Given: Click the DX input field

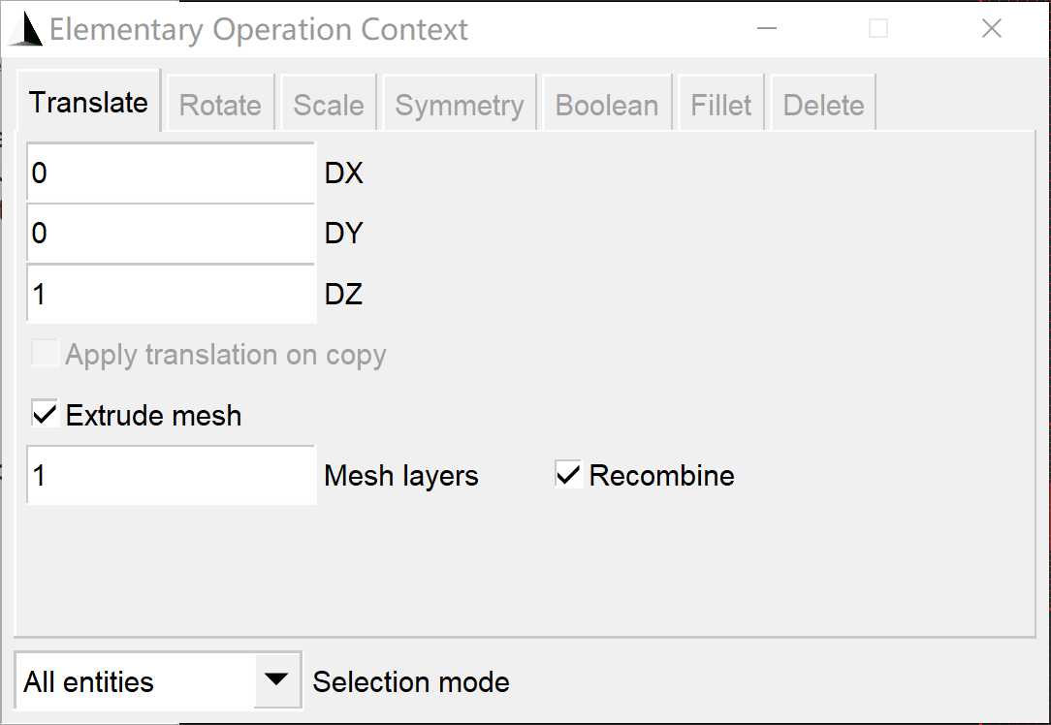Looking at the screenshot, I should [171, 173].
